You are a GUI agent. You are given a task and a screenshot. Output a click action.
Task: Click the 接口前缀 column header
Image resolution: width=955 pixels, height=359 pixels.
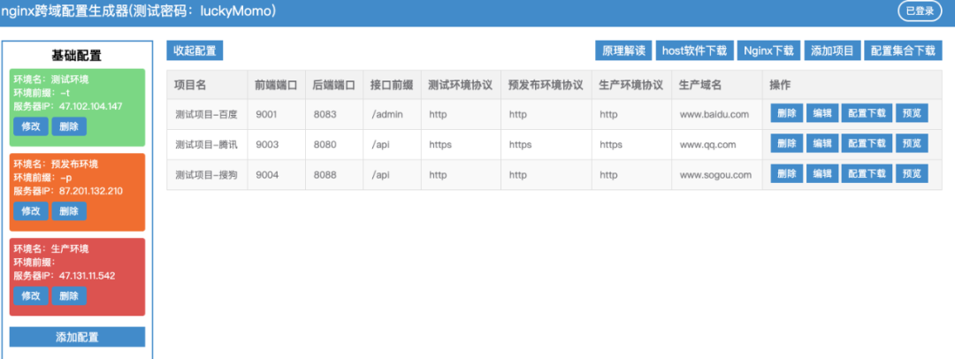tap(392, 86)
